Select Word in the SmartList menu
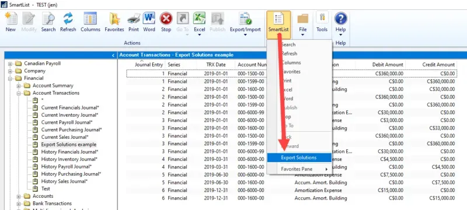This screenshot has height=210, width=467. tap(299, 99)
